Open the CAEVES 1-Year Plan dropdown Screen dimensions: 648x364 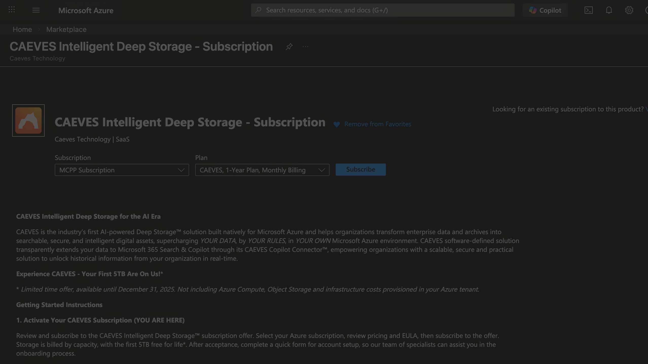pos(262,170)
